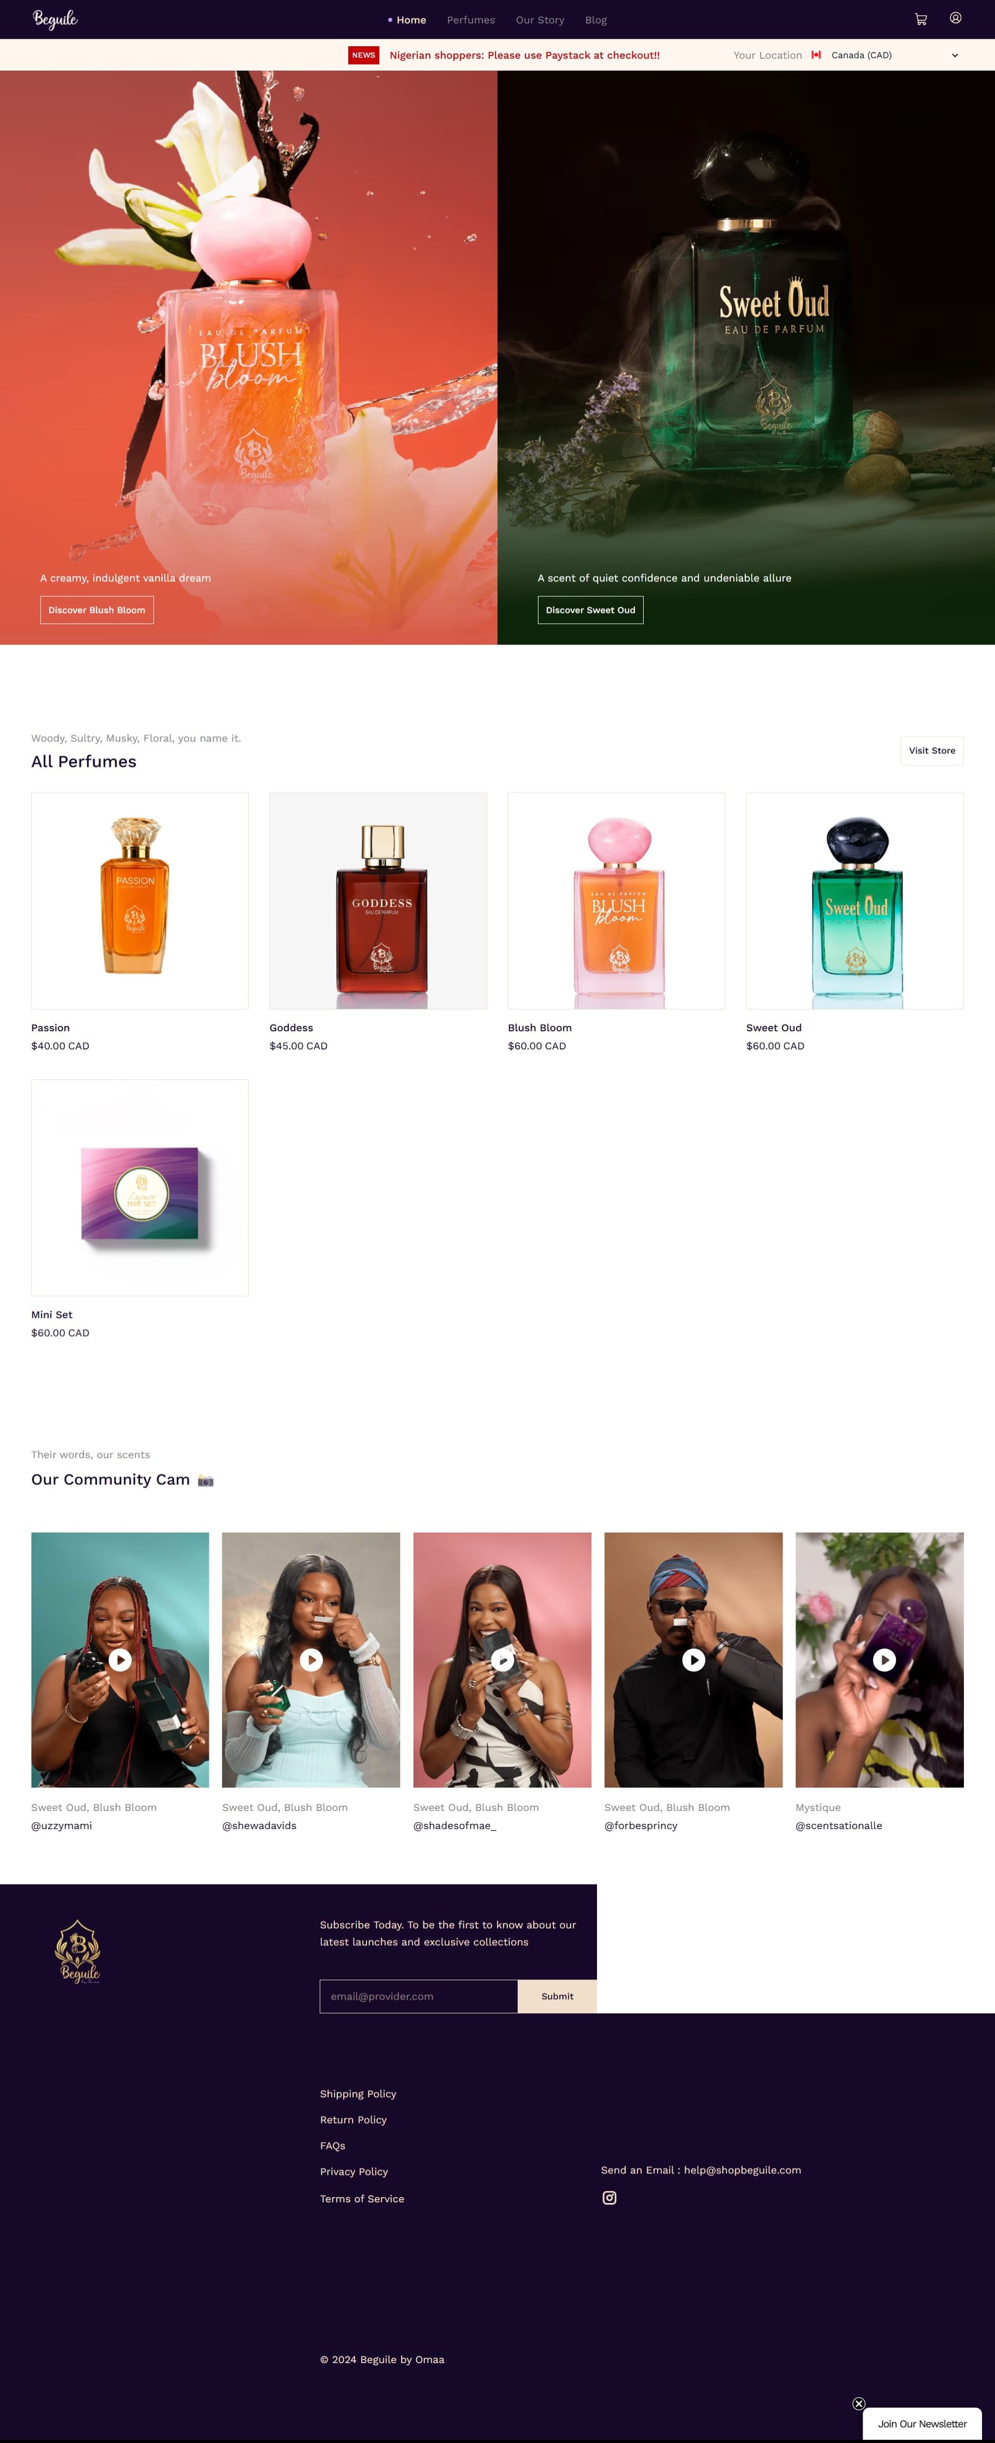
Task: Open the Return Policy footer link
Action: coord(353,2120)
